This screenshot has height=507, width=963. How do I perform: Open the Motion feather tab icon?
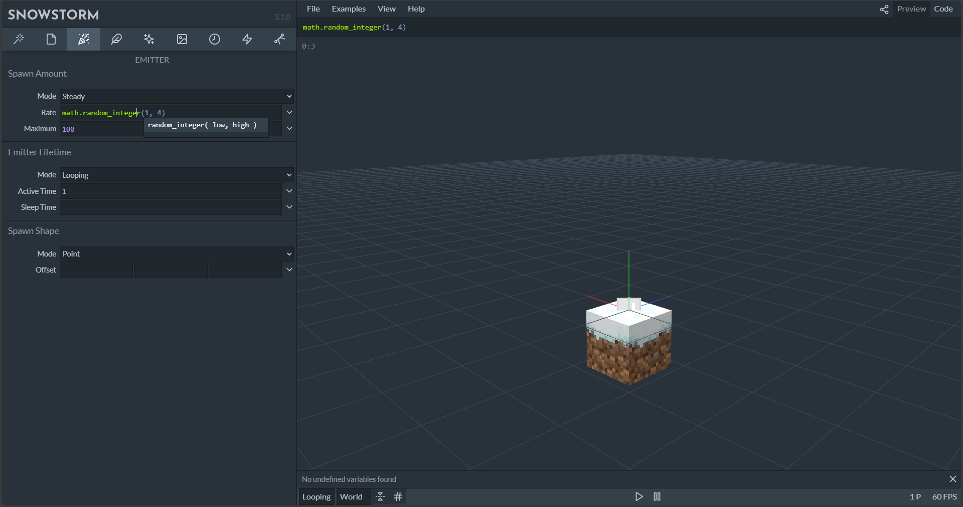116,39
